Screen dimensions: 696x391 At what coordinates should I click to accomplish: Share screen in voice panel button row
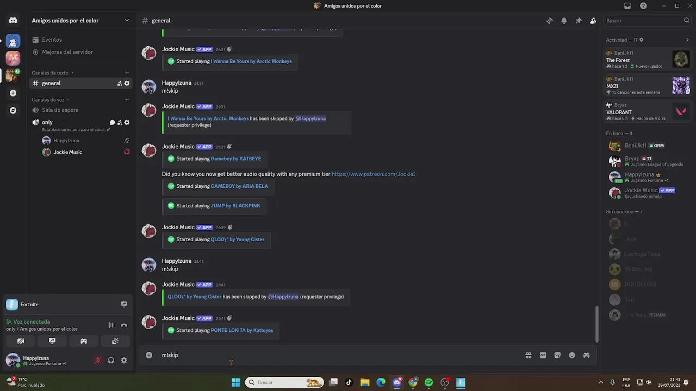coord(52,341)
